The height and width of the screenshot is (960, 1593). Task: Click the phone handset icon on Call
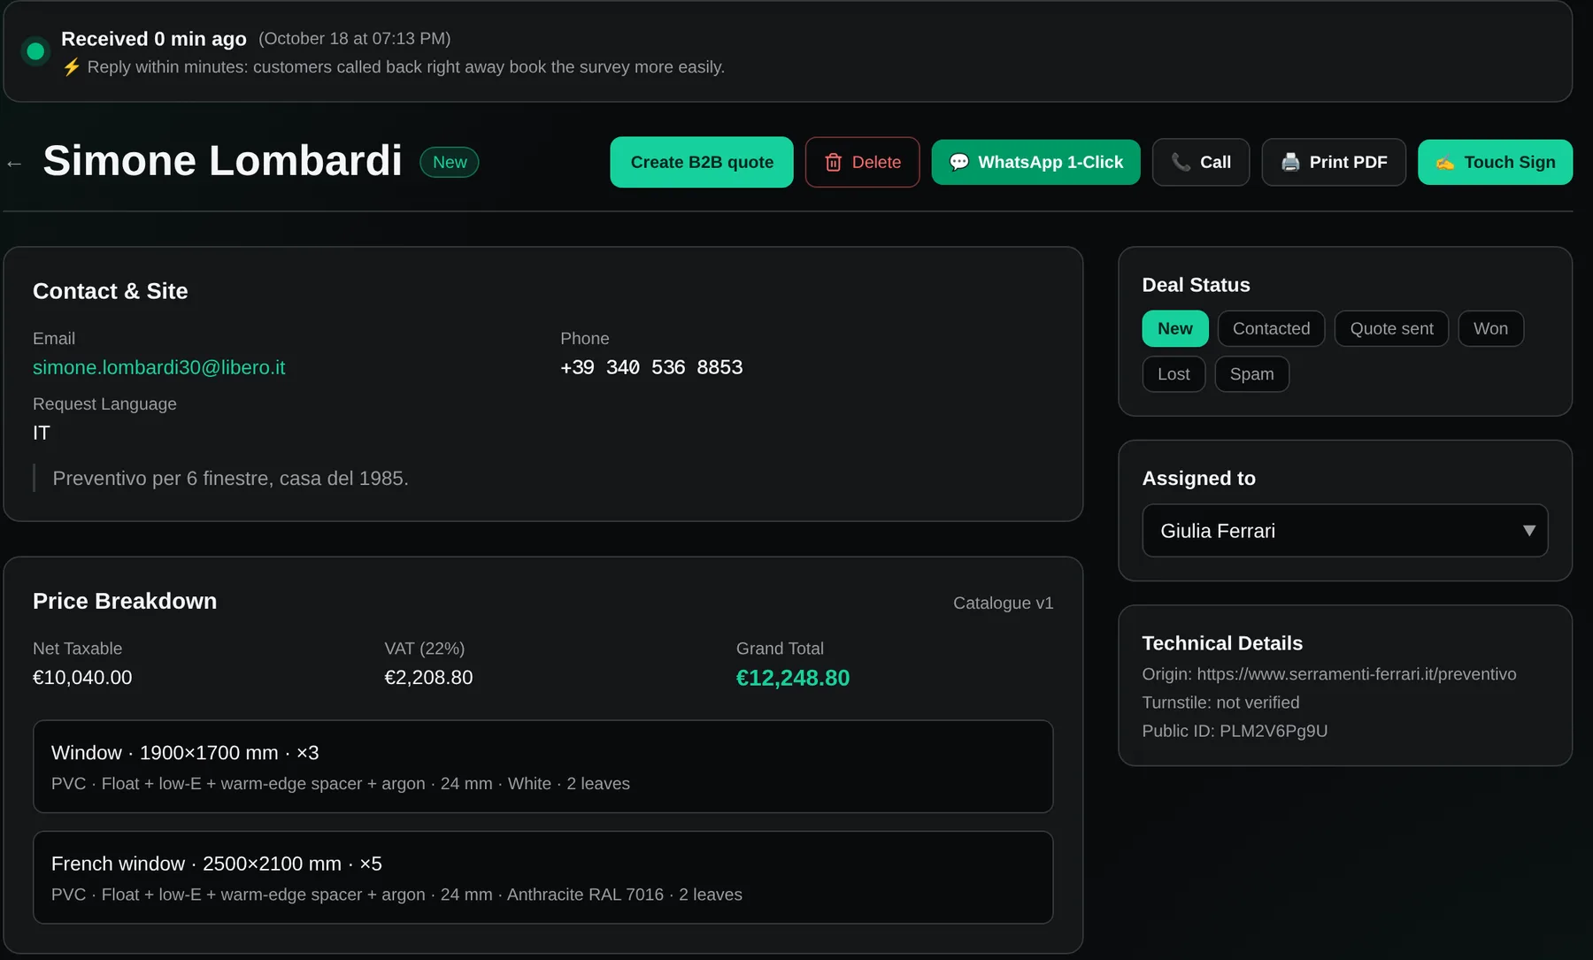tap(1181, 163)
